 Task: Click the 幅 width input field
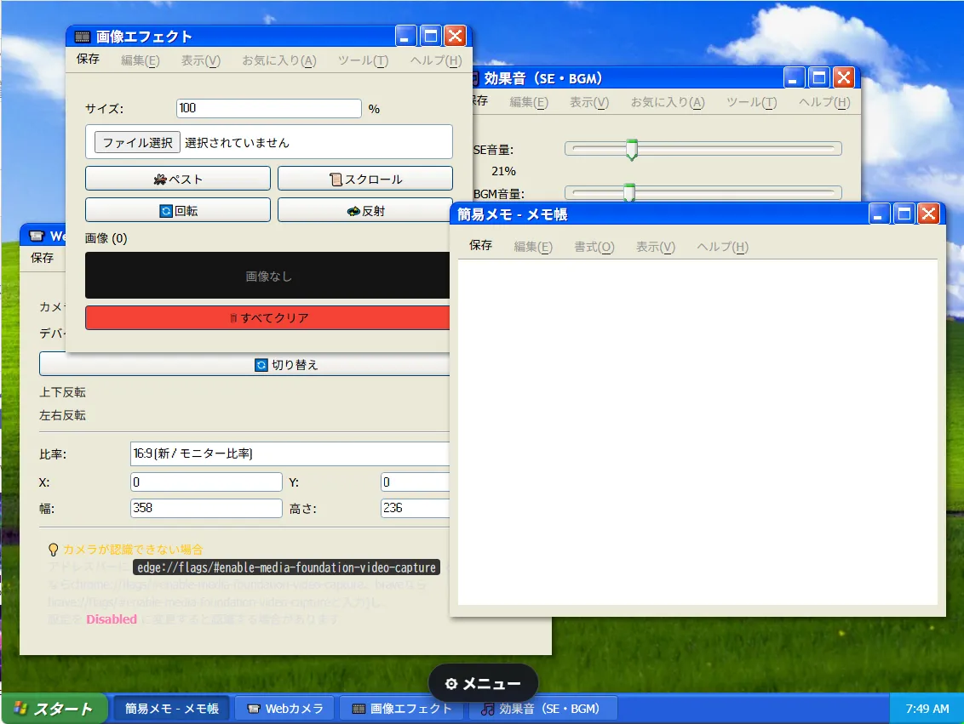click(x=206, y=508)
